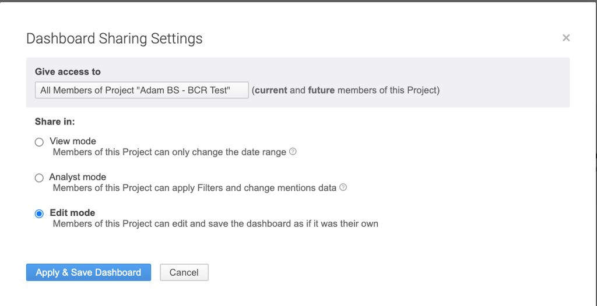Open the Give access to dropdown
This screenshot has width=597, height=306.
[x=142, y=90]
